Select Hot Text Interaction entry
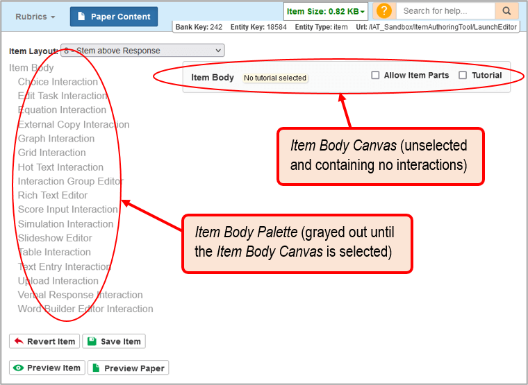Screen dimensions: 528x385 (60, 167)
